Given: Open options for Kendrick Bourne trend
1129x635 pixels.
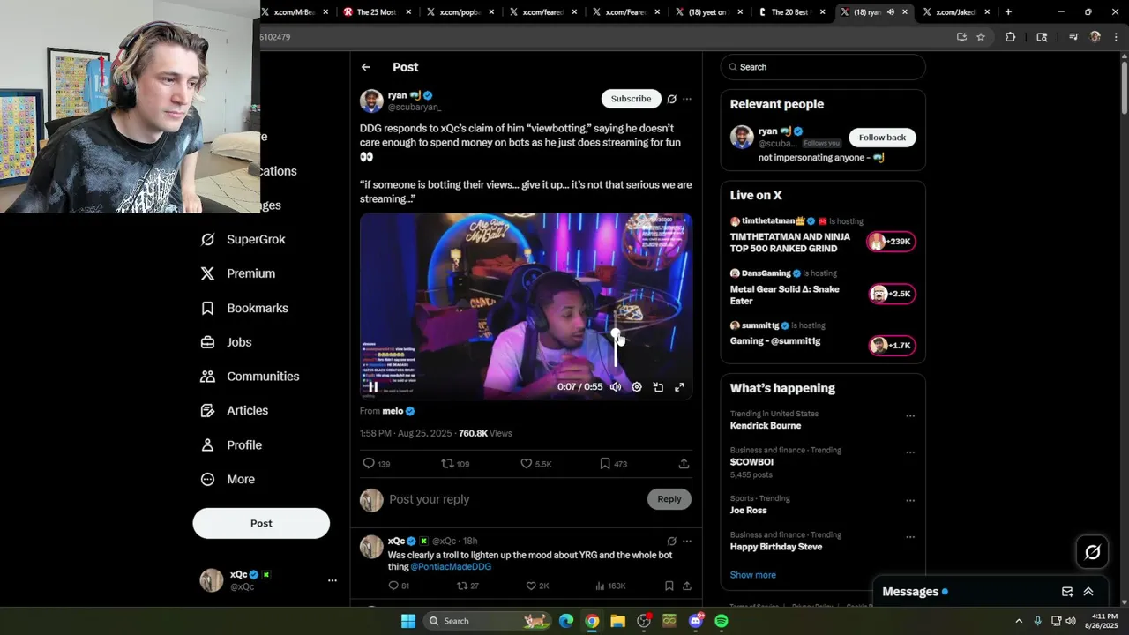Looking at the screenshot, I should (x=910, y=415).
